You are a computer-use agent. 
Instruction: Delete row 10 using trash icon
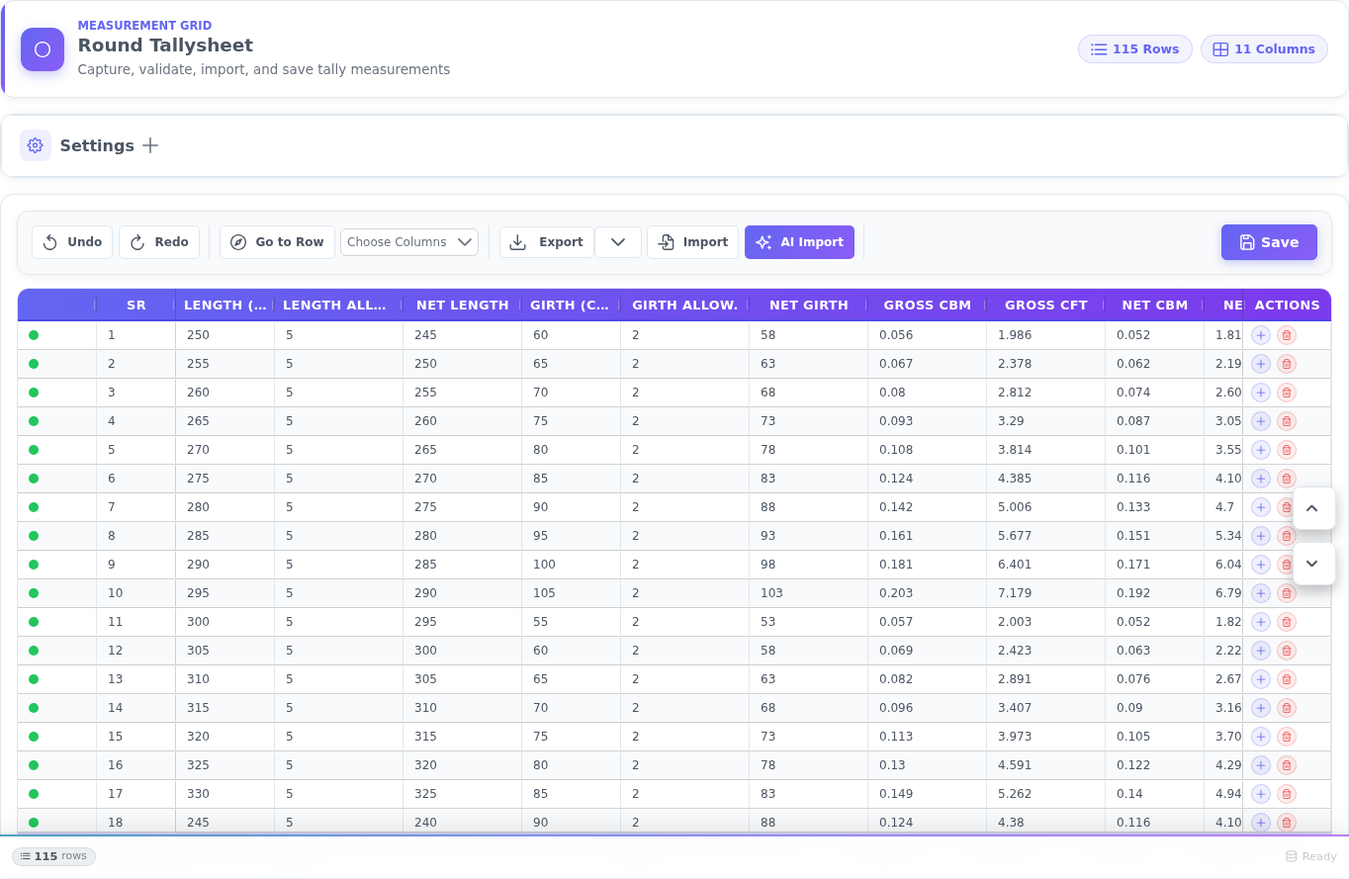(1287, 593)
